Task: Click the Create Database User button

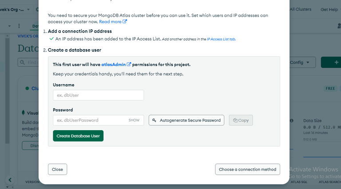Action: tap(78, 136)
